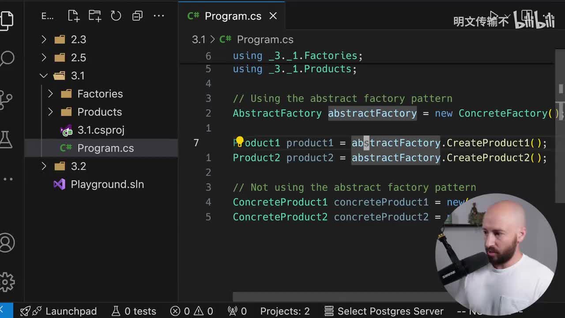565x318 pixels.
Task: Click the abstractFactory variable declaration
Action: coord(372,113)
